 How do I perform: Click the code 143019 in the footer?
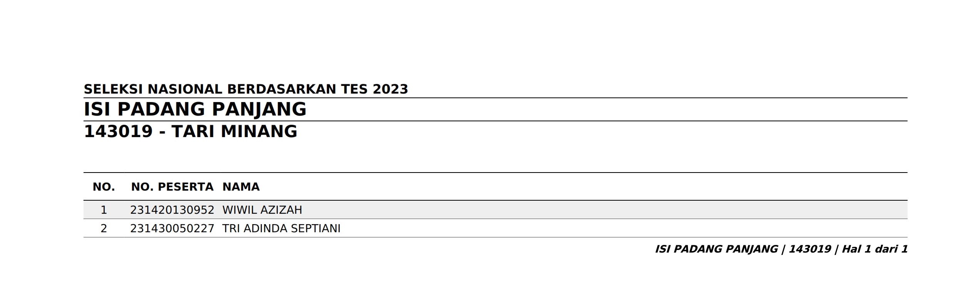pyautogui.click(x=810, y=249)
